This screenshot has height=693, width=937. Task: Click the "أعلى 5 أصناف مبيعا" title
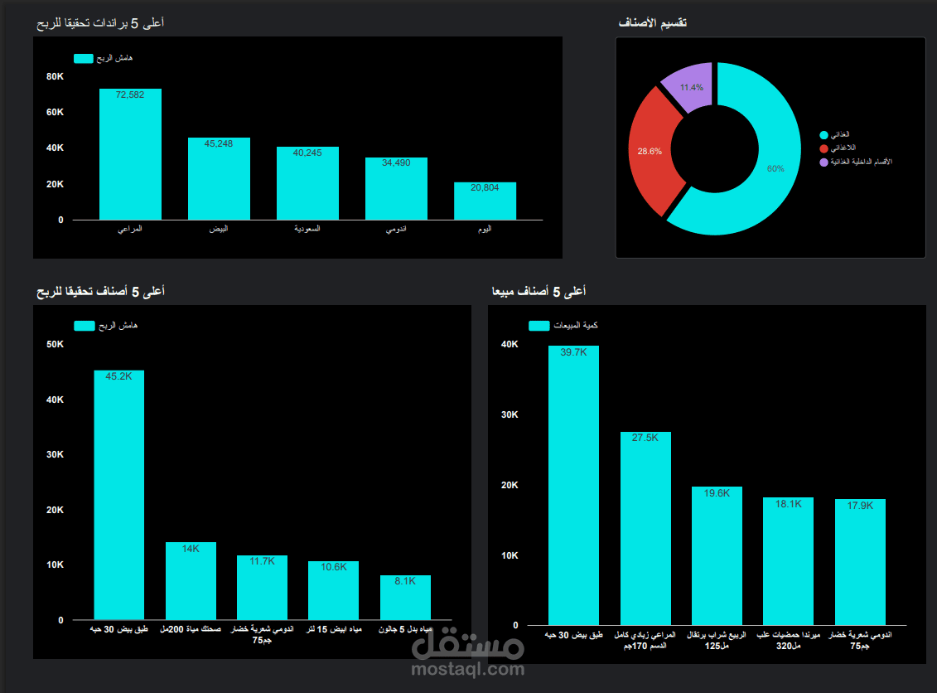pos(539,291)
